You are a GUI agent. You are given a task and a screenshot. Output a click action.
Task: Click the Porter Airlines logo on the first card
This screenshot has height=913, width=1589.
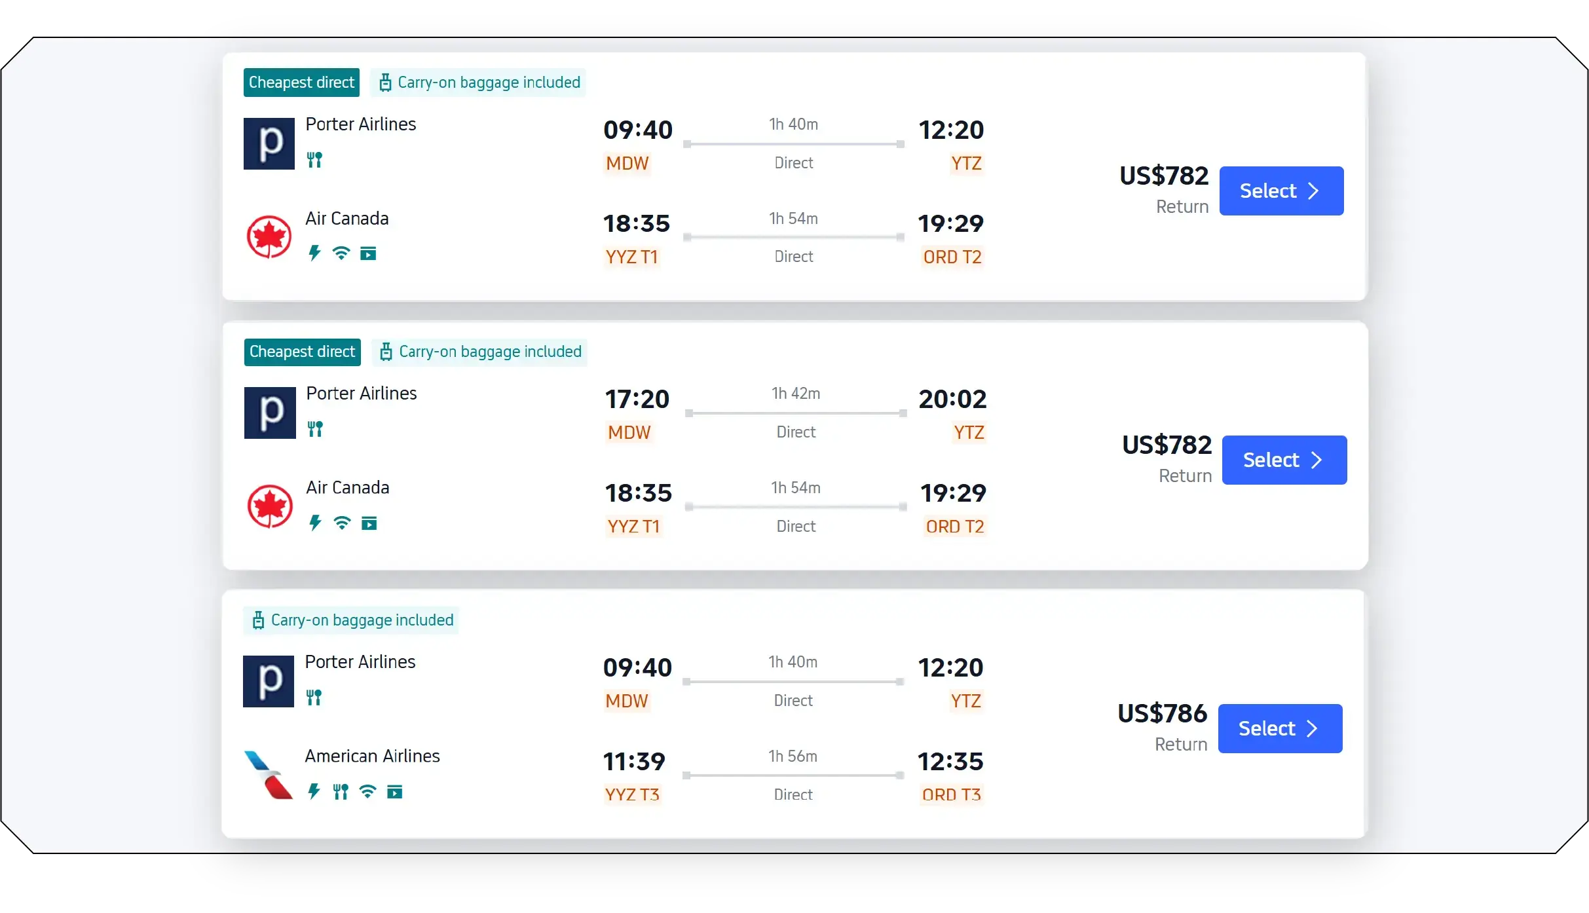click(268, 143)
